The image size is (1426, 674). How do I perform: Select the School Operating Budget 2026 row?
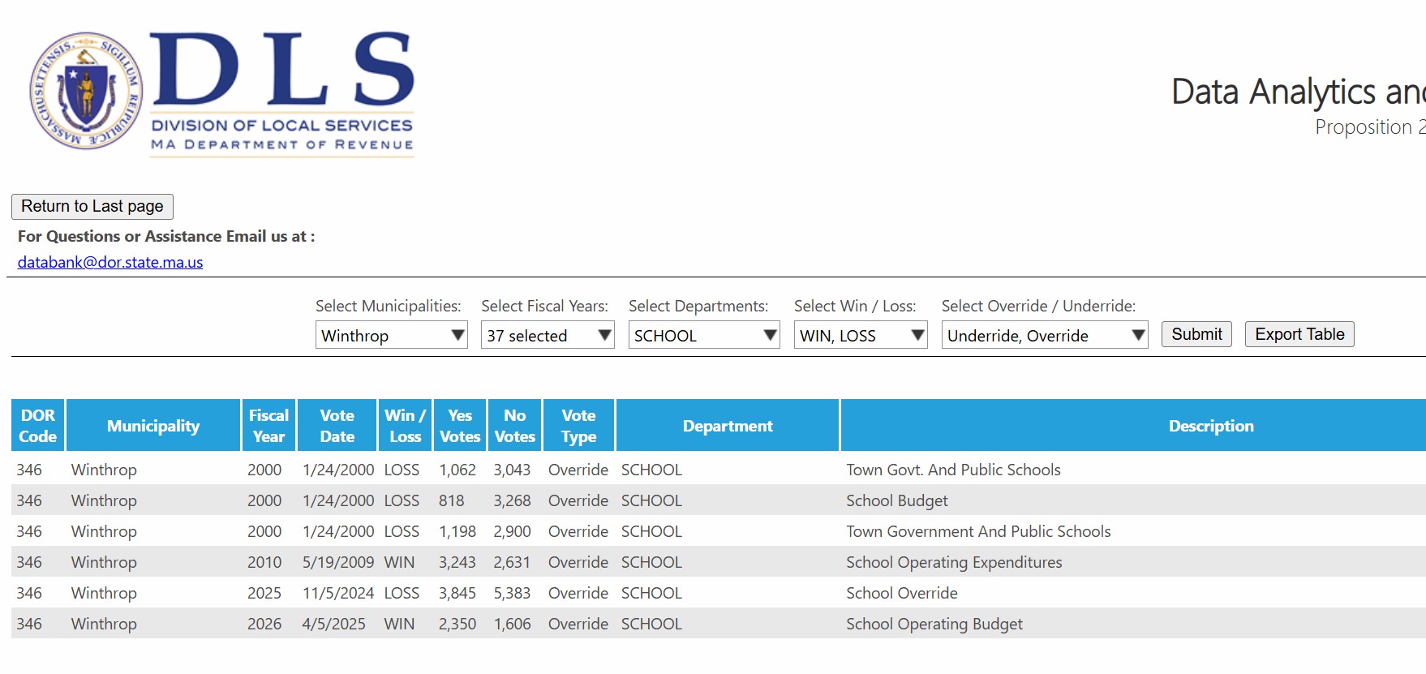point(934,624)
